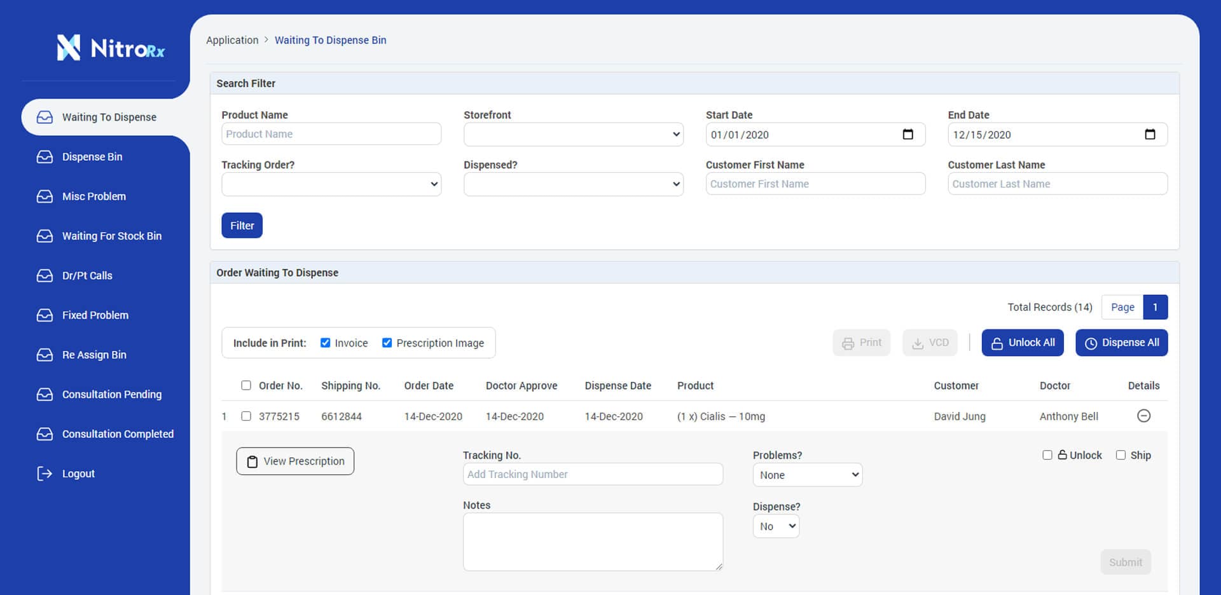Focus the Add Tracking Number field
1221x595 pixels.
(x=593, y=474)
